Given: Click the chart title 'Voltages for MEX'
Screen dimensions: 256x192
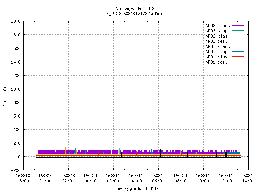Looking at the screenshot, I should point(135,8).
